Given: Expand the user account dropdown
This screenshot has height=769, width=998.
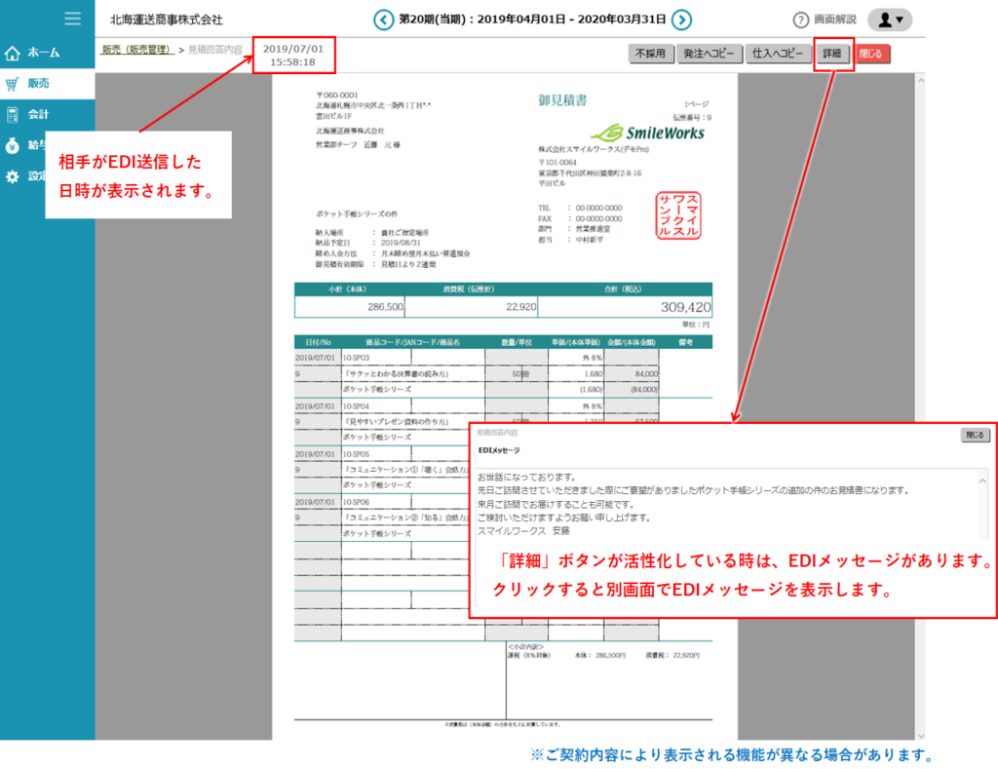Looking at the screenshot, I should [x=889, y=19].
